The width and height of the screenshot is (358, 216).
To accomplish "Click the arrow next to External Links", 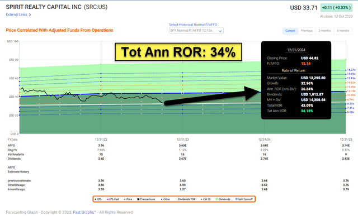I will [30, 15].
